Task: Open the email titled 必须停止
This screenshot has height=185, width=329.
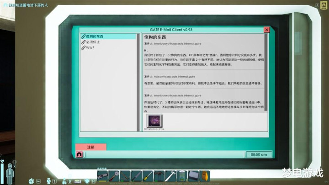Action: (108, 42)
